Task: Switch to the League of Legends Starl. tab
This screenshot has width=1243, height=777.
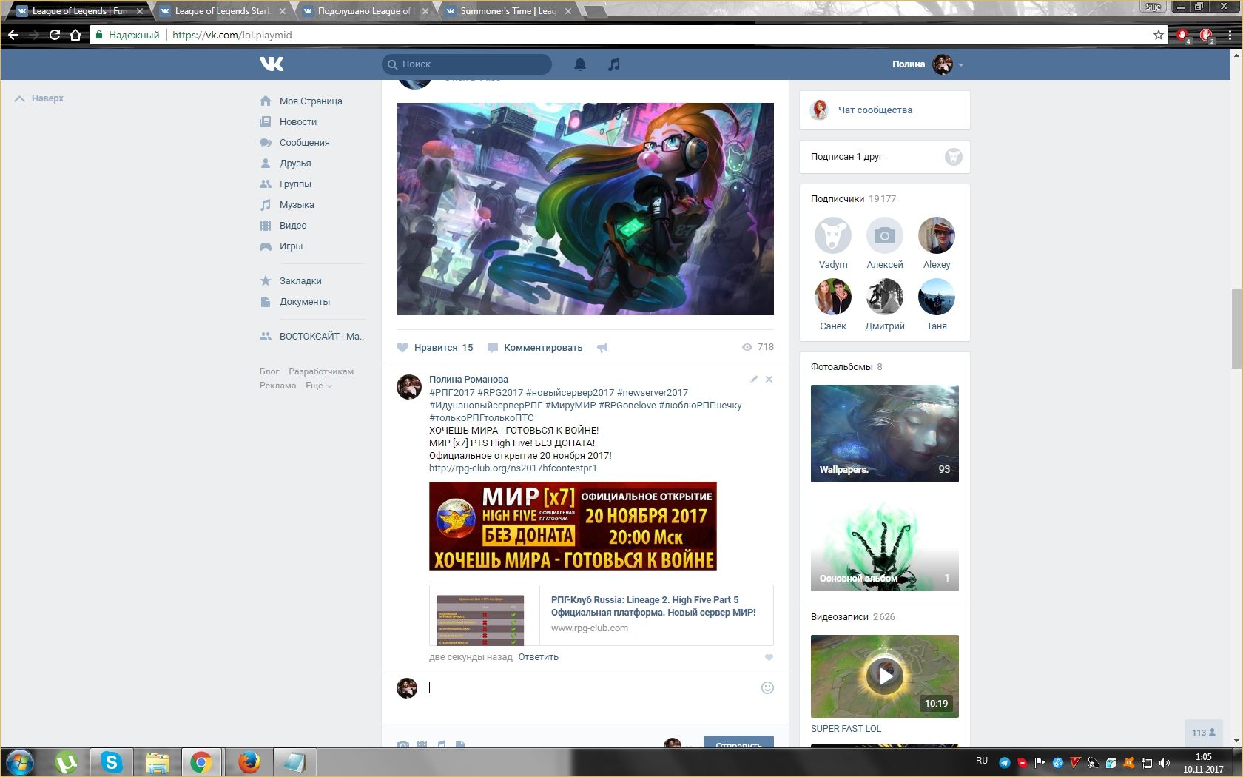Action: [222, 11]
